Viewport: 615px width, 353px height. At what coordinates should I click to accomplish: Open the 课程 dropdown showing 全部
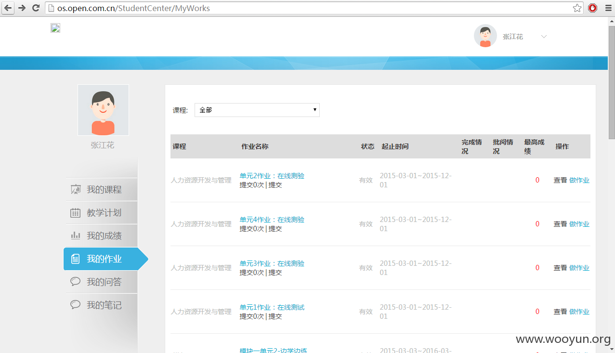point(257,110)
